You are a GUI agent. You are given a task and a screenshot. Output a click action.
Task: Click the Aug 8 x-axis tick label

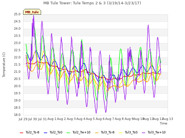tap(119, 119)
